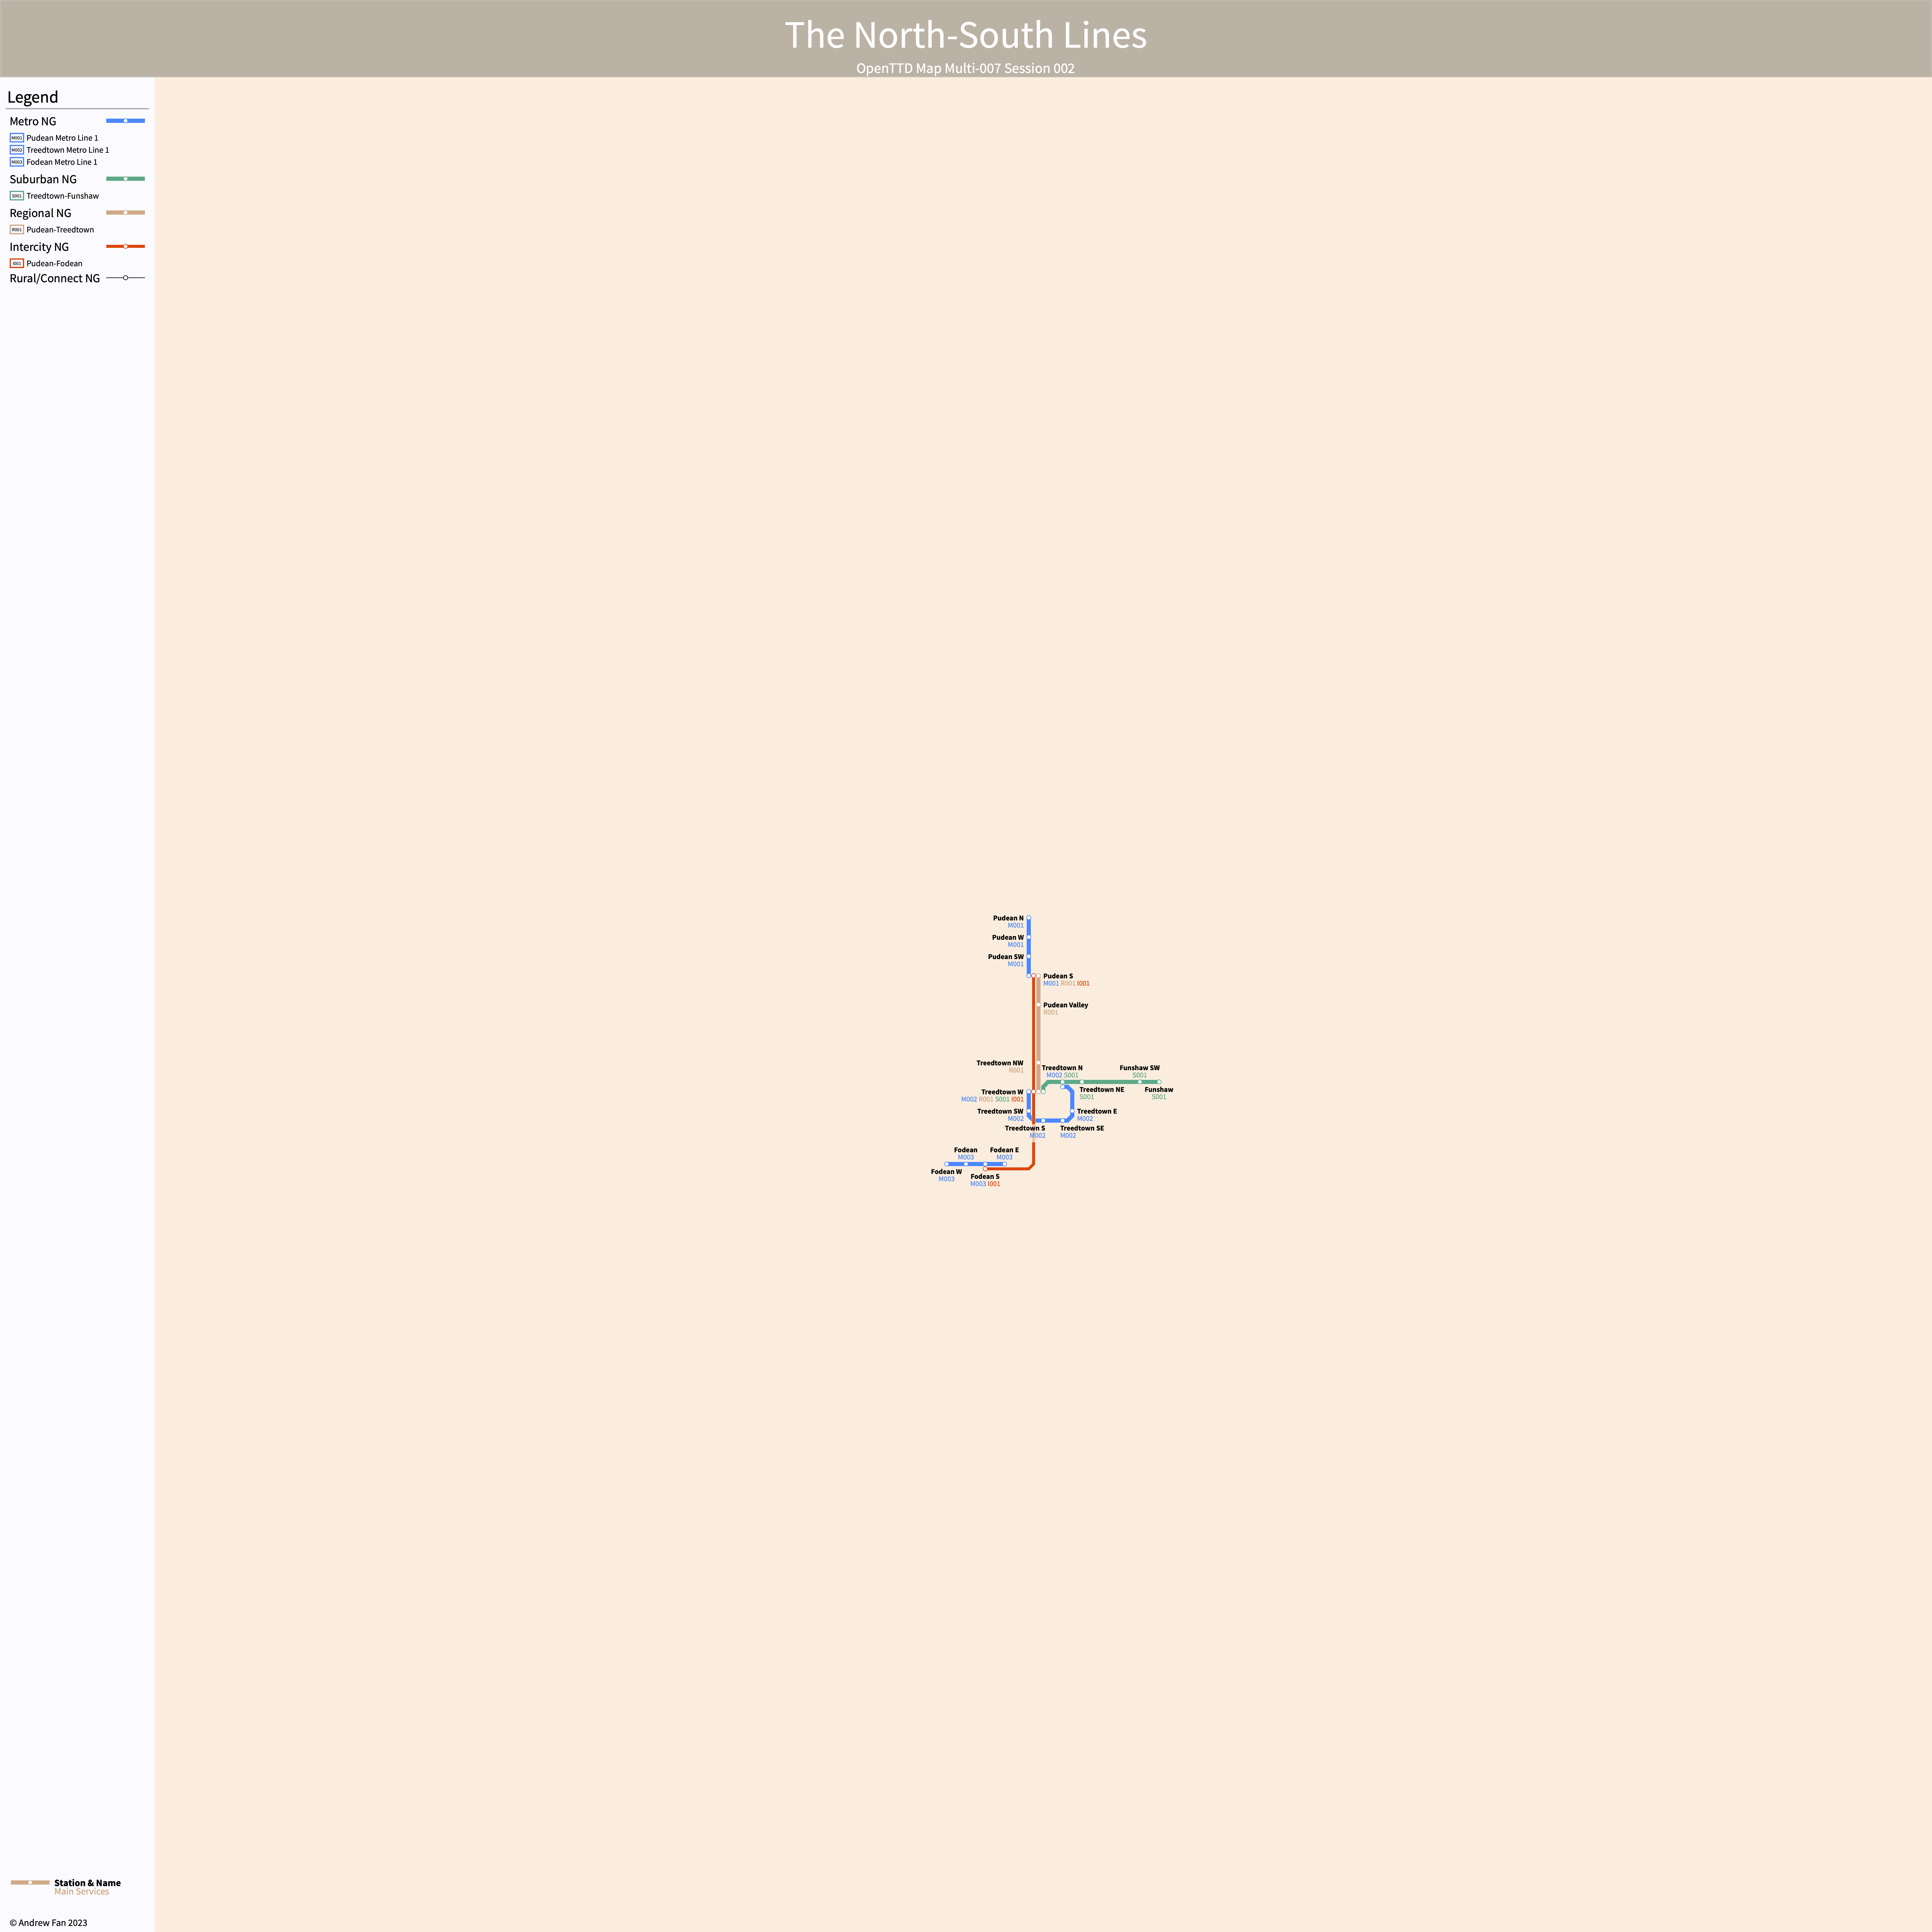Click the 'Treedtown NW' station label

(1000, 1063)
